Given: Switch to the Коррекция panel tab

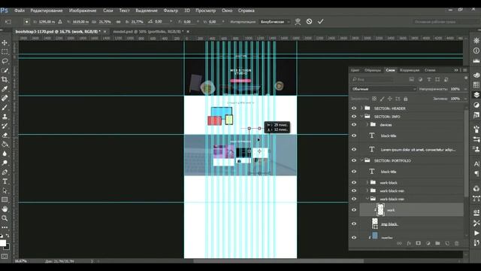Looking at the screenshot, I should pyautogui.click(x=409, y=70).
